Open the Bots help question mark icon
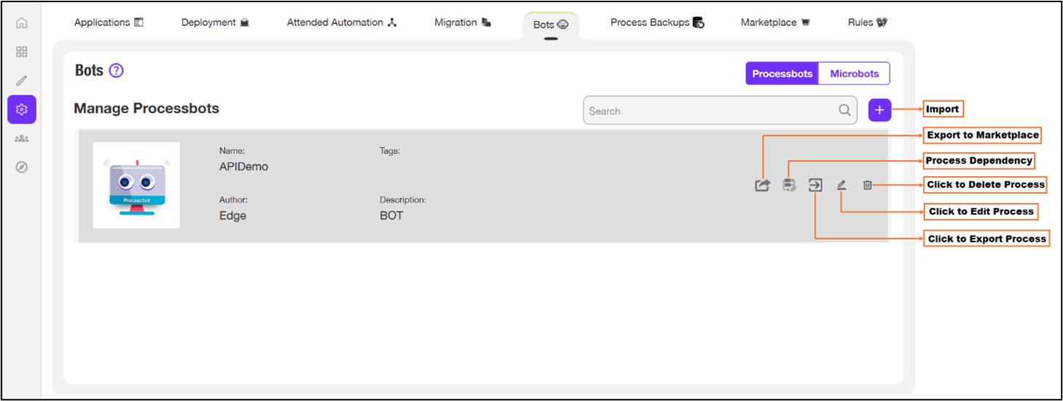 coord(116,71)
